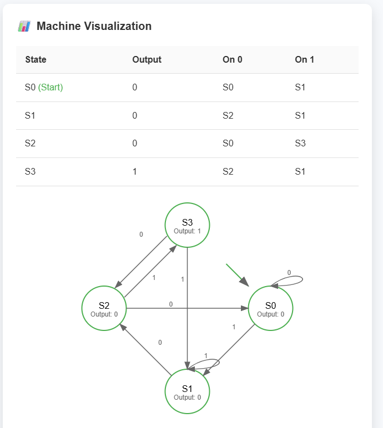This screenshot has height=428, width=383.
Task: Click the green start arrow pointing to S0
Action: click(237, 275)
